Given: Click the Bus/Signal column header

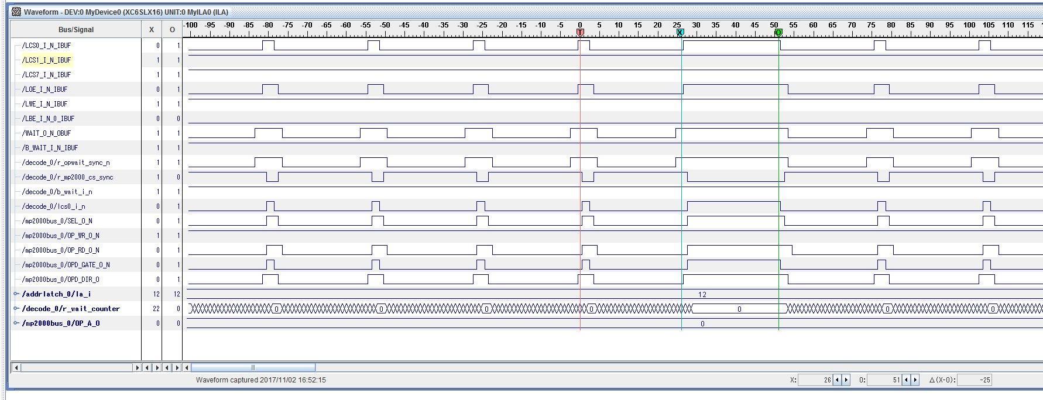Looking at the screenshot, I should (76, 29).
